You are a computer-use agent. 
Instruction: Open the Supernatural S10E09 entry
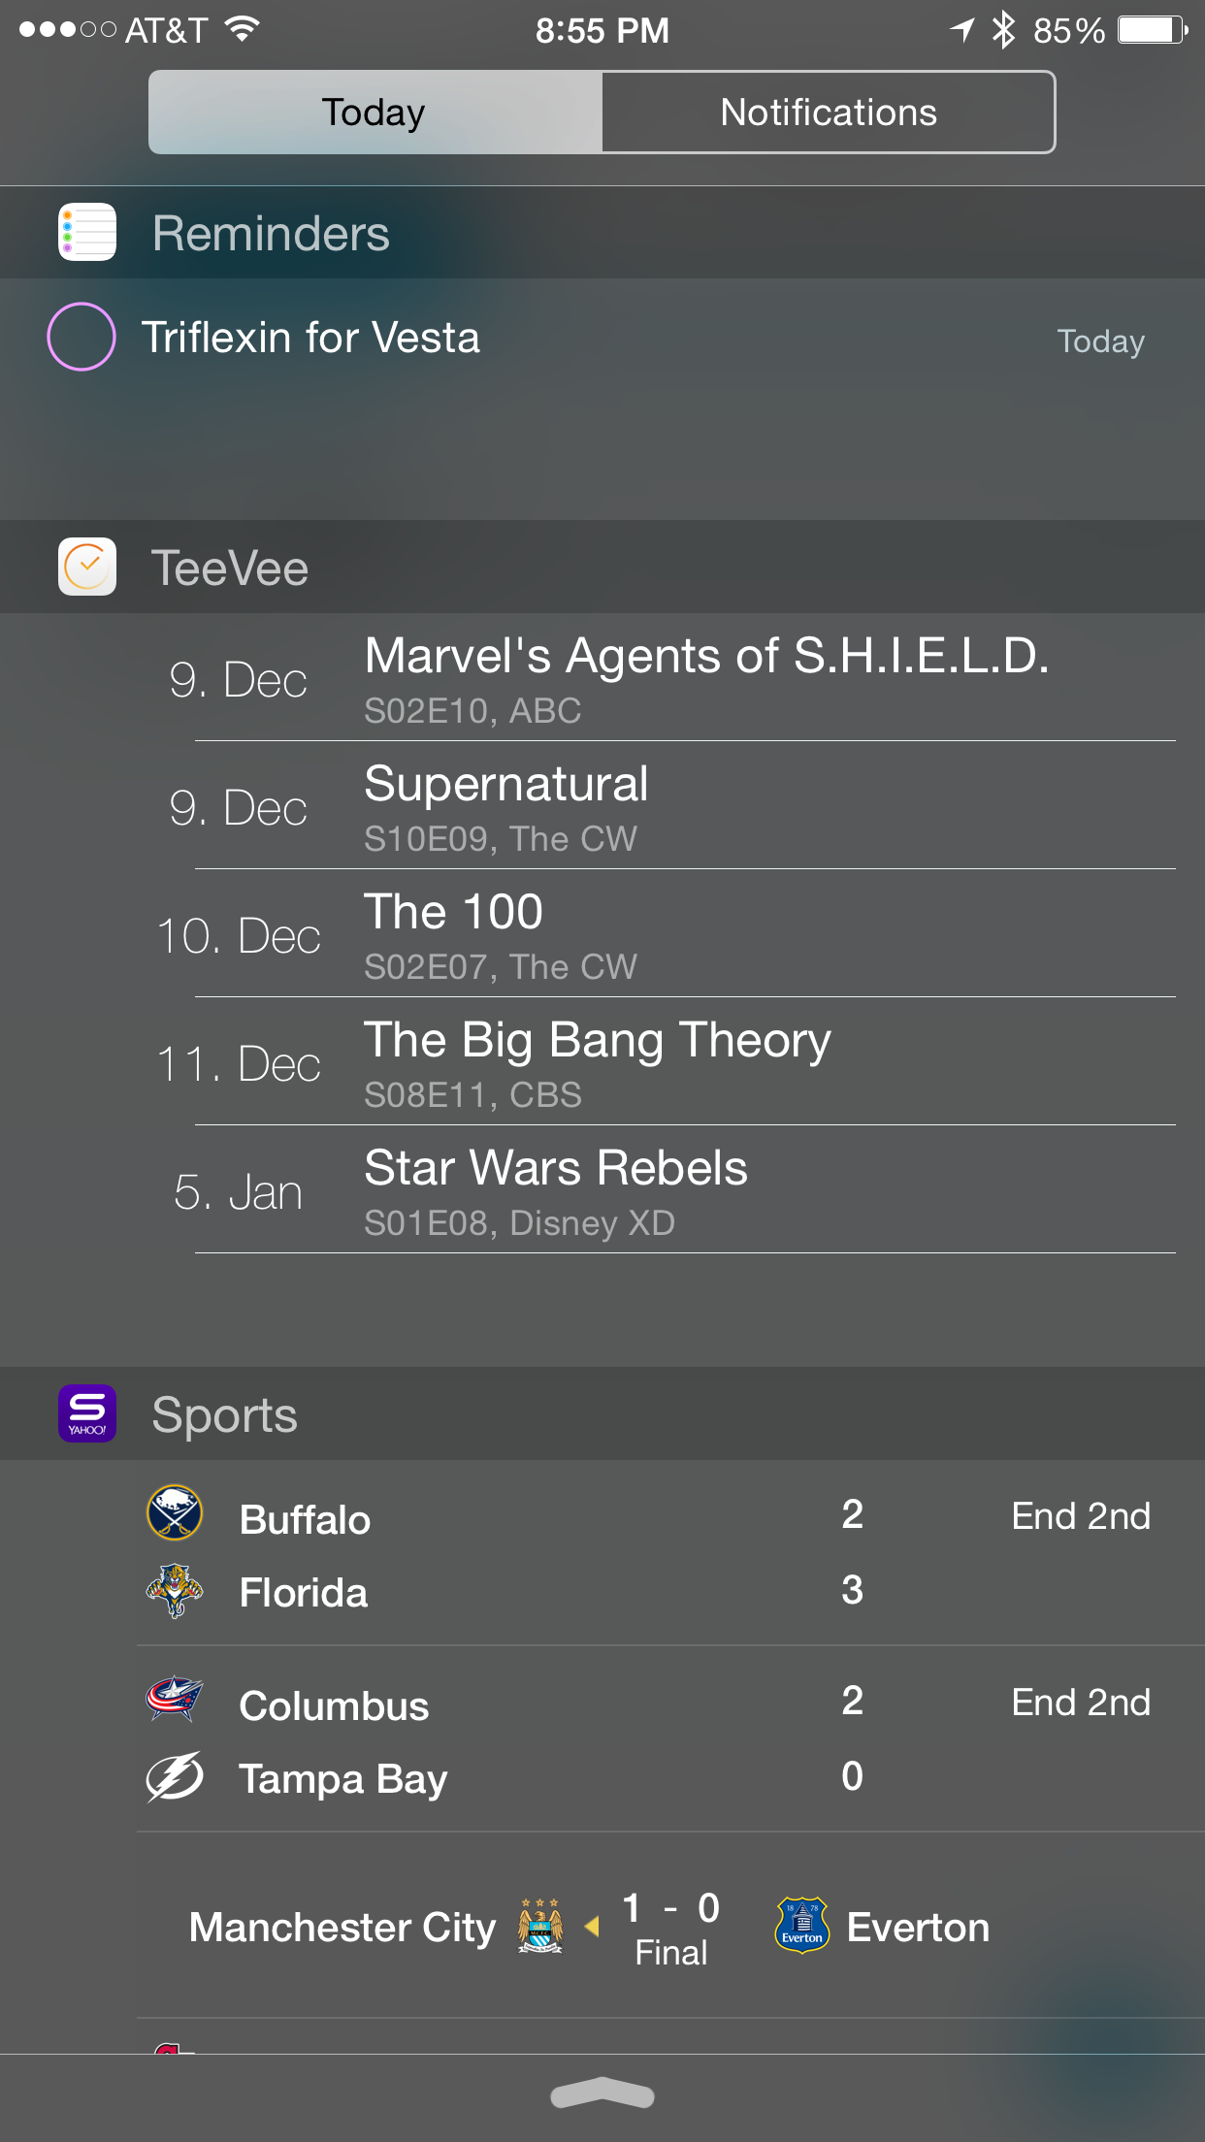tap(670, 806)
